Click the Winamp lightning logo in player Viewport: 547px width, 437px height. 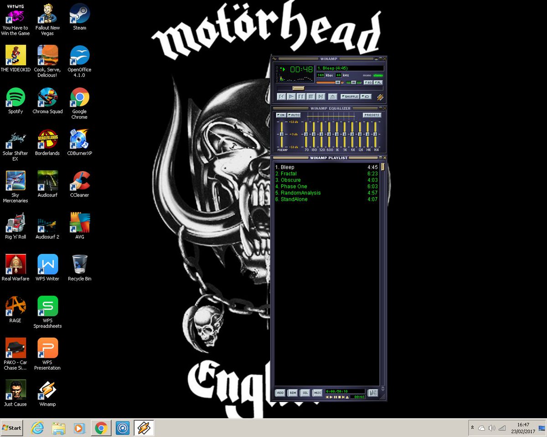(380, 97)
